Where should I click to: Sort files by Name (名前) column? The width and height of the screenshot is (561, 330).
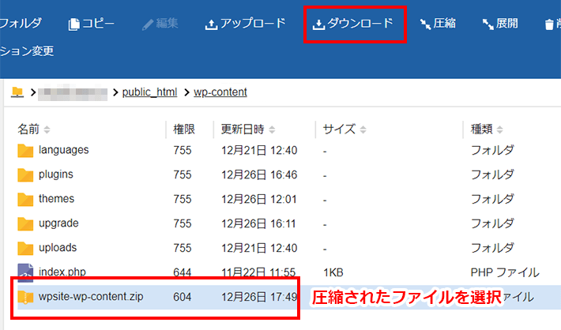tap(33, 129)
